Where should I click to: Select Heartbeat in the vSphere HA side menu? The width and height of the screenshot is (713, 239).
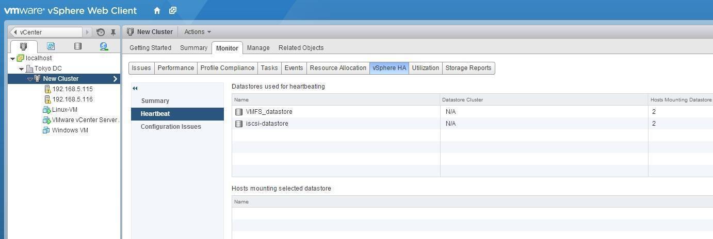[x=177, y=114]
